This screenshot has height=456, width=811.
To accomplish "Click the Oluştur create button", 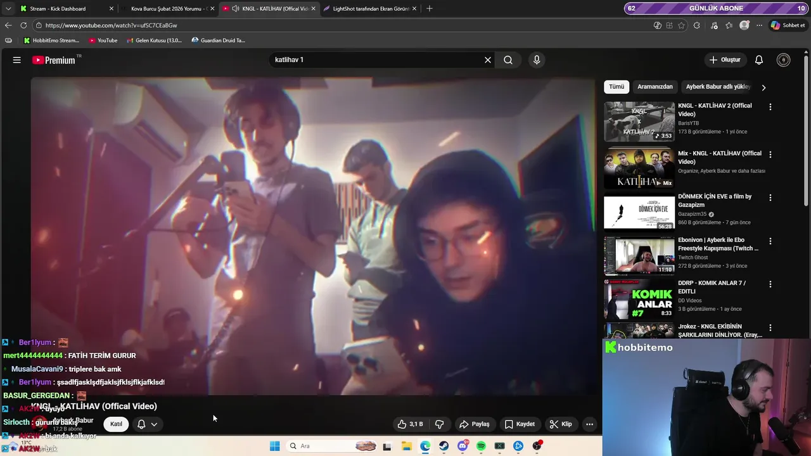I will pos(725,60).
